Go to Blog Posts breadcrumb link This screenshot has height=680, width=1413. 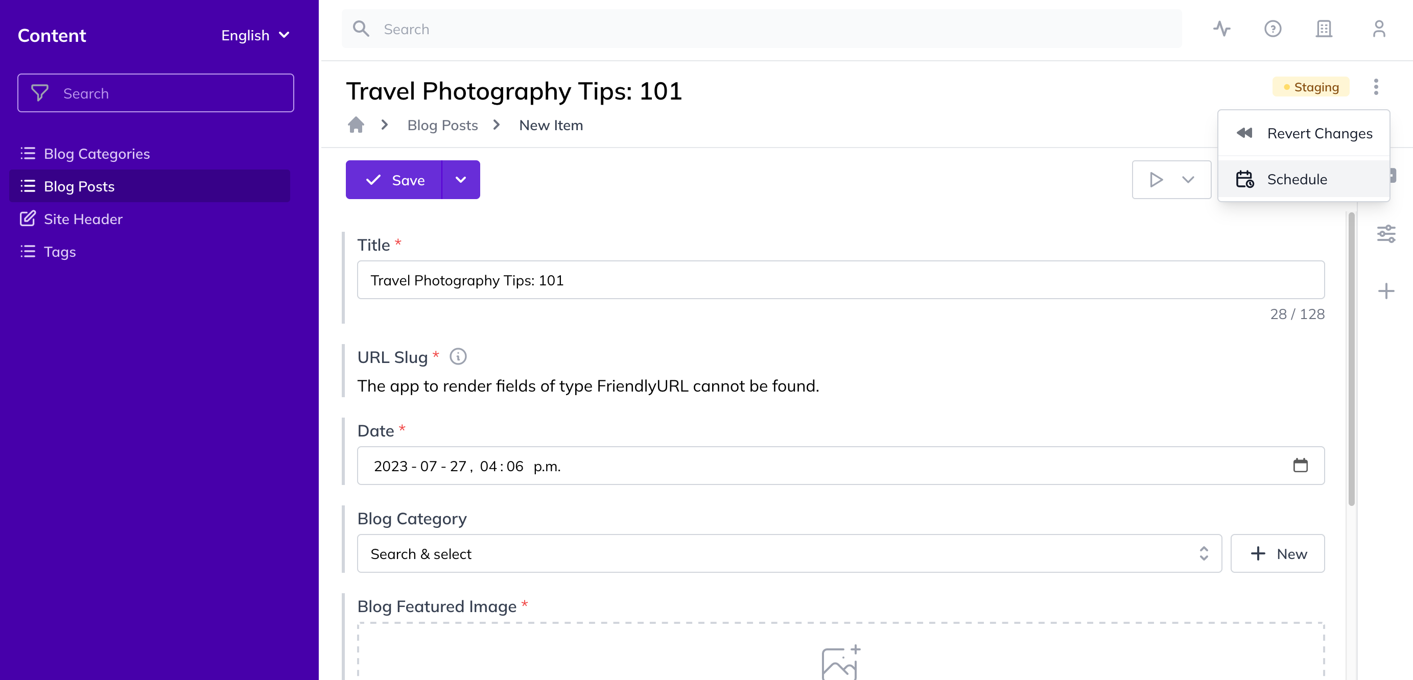[x=442, y=125]
